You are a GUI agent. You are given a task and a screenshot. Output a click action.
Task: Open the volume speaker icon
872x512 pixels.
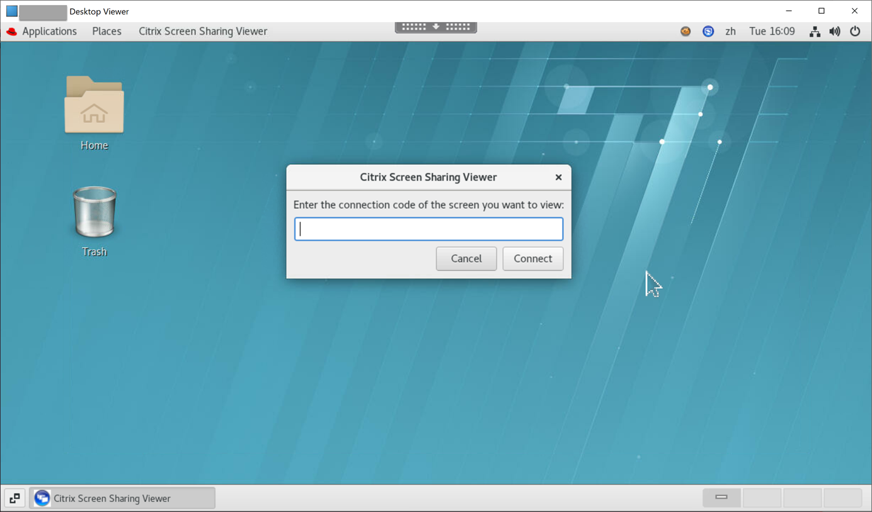pos(835,31)
